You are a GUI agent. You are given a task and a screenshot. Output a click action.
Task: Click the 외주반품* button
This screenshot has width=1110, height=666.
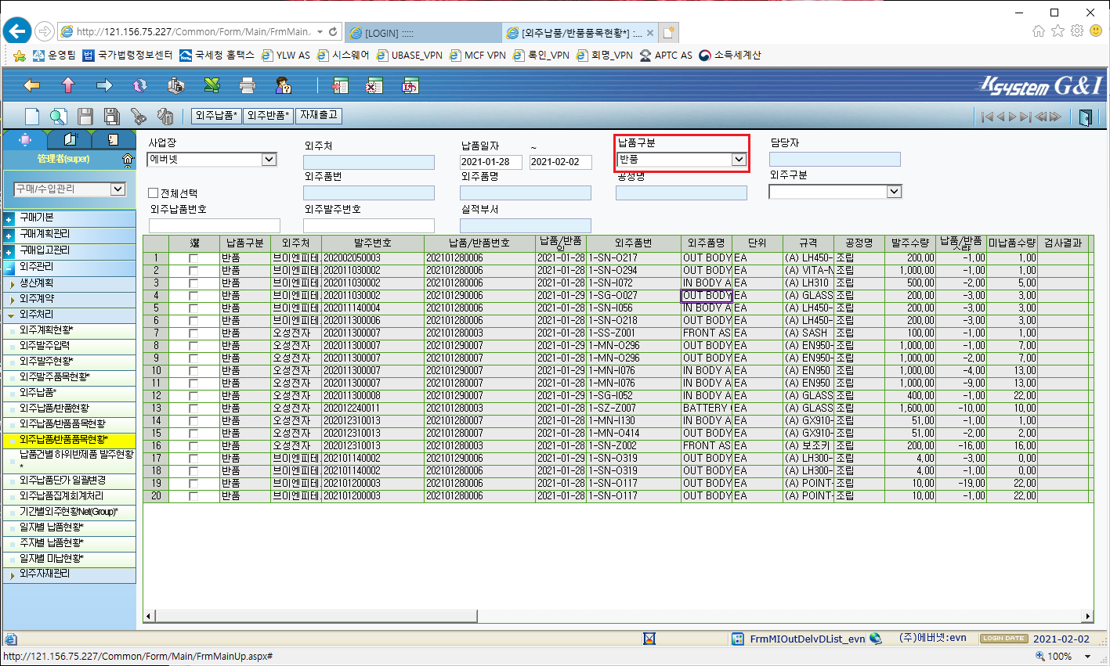pos(268,116)
